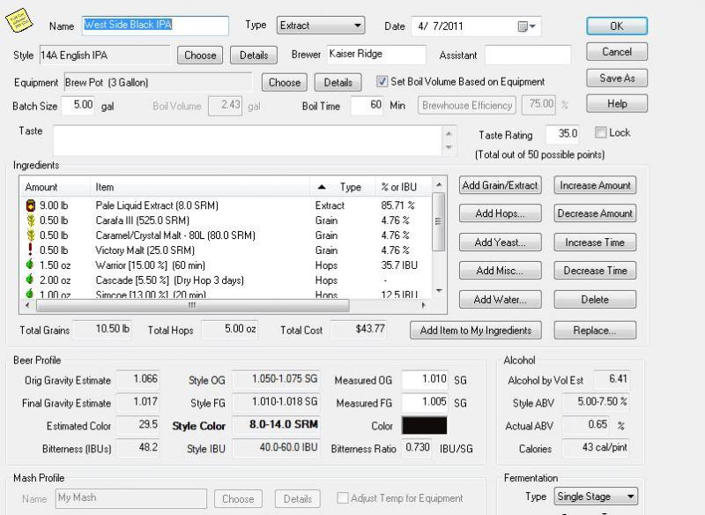The width and height of the screenshot is (705, 515).
Task: Select the Pale Liquid Extract row
Action: point(226,205)
